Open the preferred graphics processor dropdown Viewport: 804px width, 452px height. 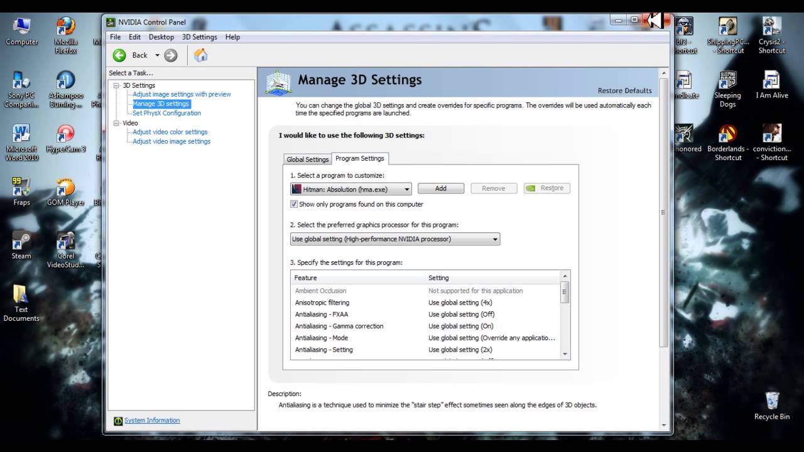(x=395, y=239)
